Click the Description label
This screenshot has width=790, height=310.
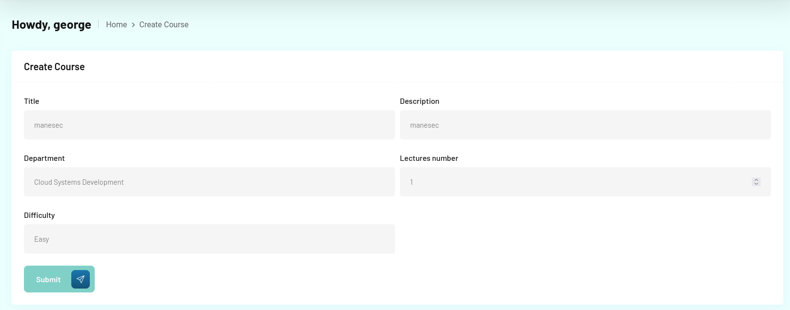[419, 101]
